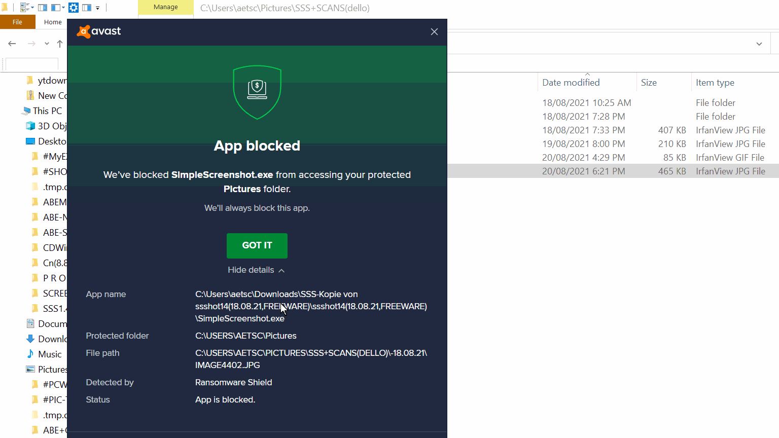
Task: Open the ABEM folder in tree
Action: [x=49, y=202]
